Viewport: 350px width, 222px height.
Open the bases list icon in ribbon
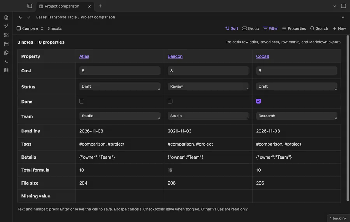6,70
